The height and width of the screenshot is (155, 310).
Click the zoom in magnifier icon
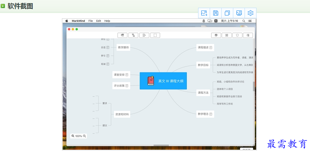(x=73, y=136)
